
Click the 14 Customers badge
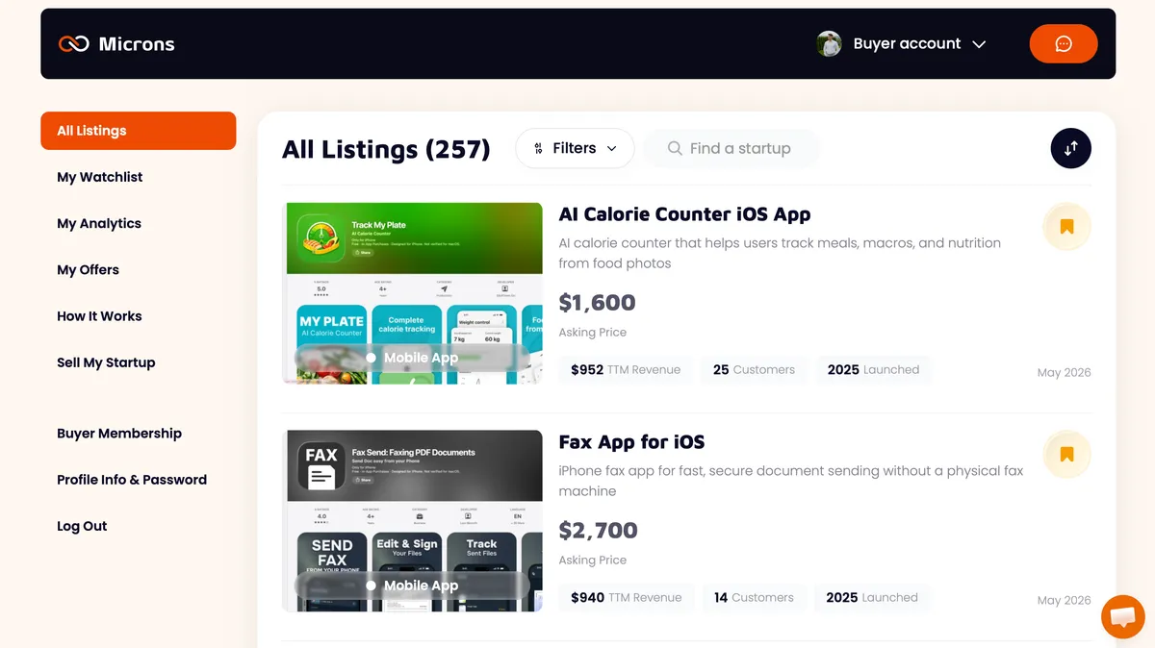coord(754,598)
